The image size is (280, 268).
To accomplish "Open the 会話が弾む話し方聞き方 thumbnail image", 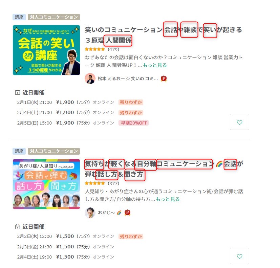I will [x=46, y=184].
